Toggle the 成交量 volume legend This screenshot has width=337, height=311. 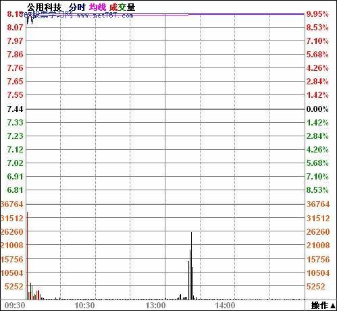coord(122,7)
